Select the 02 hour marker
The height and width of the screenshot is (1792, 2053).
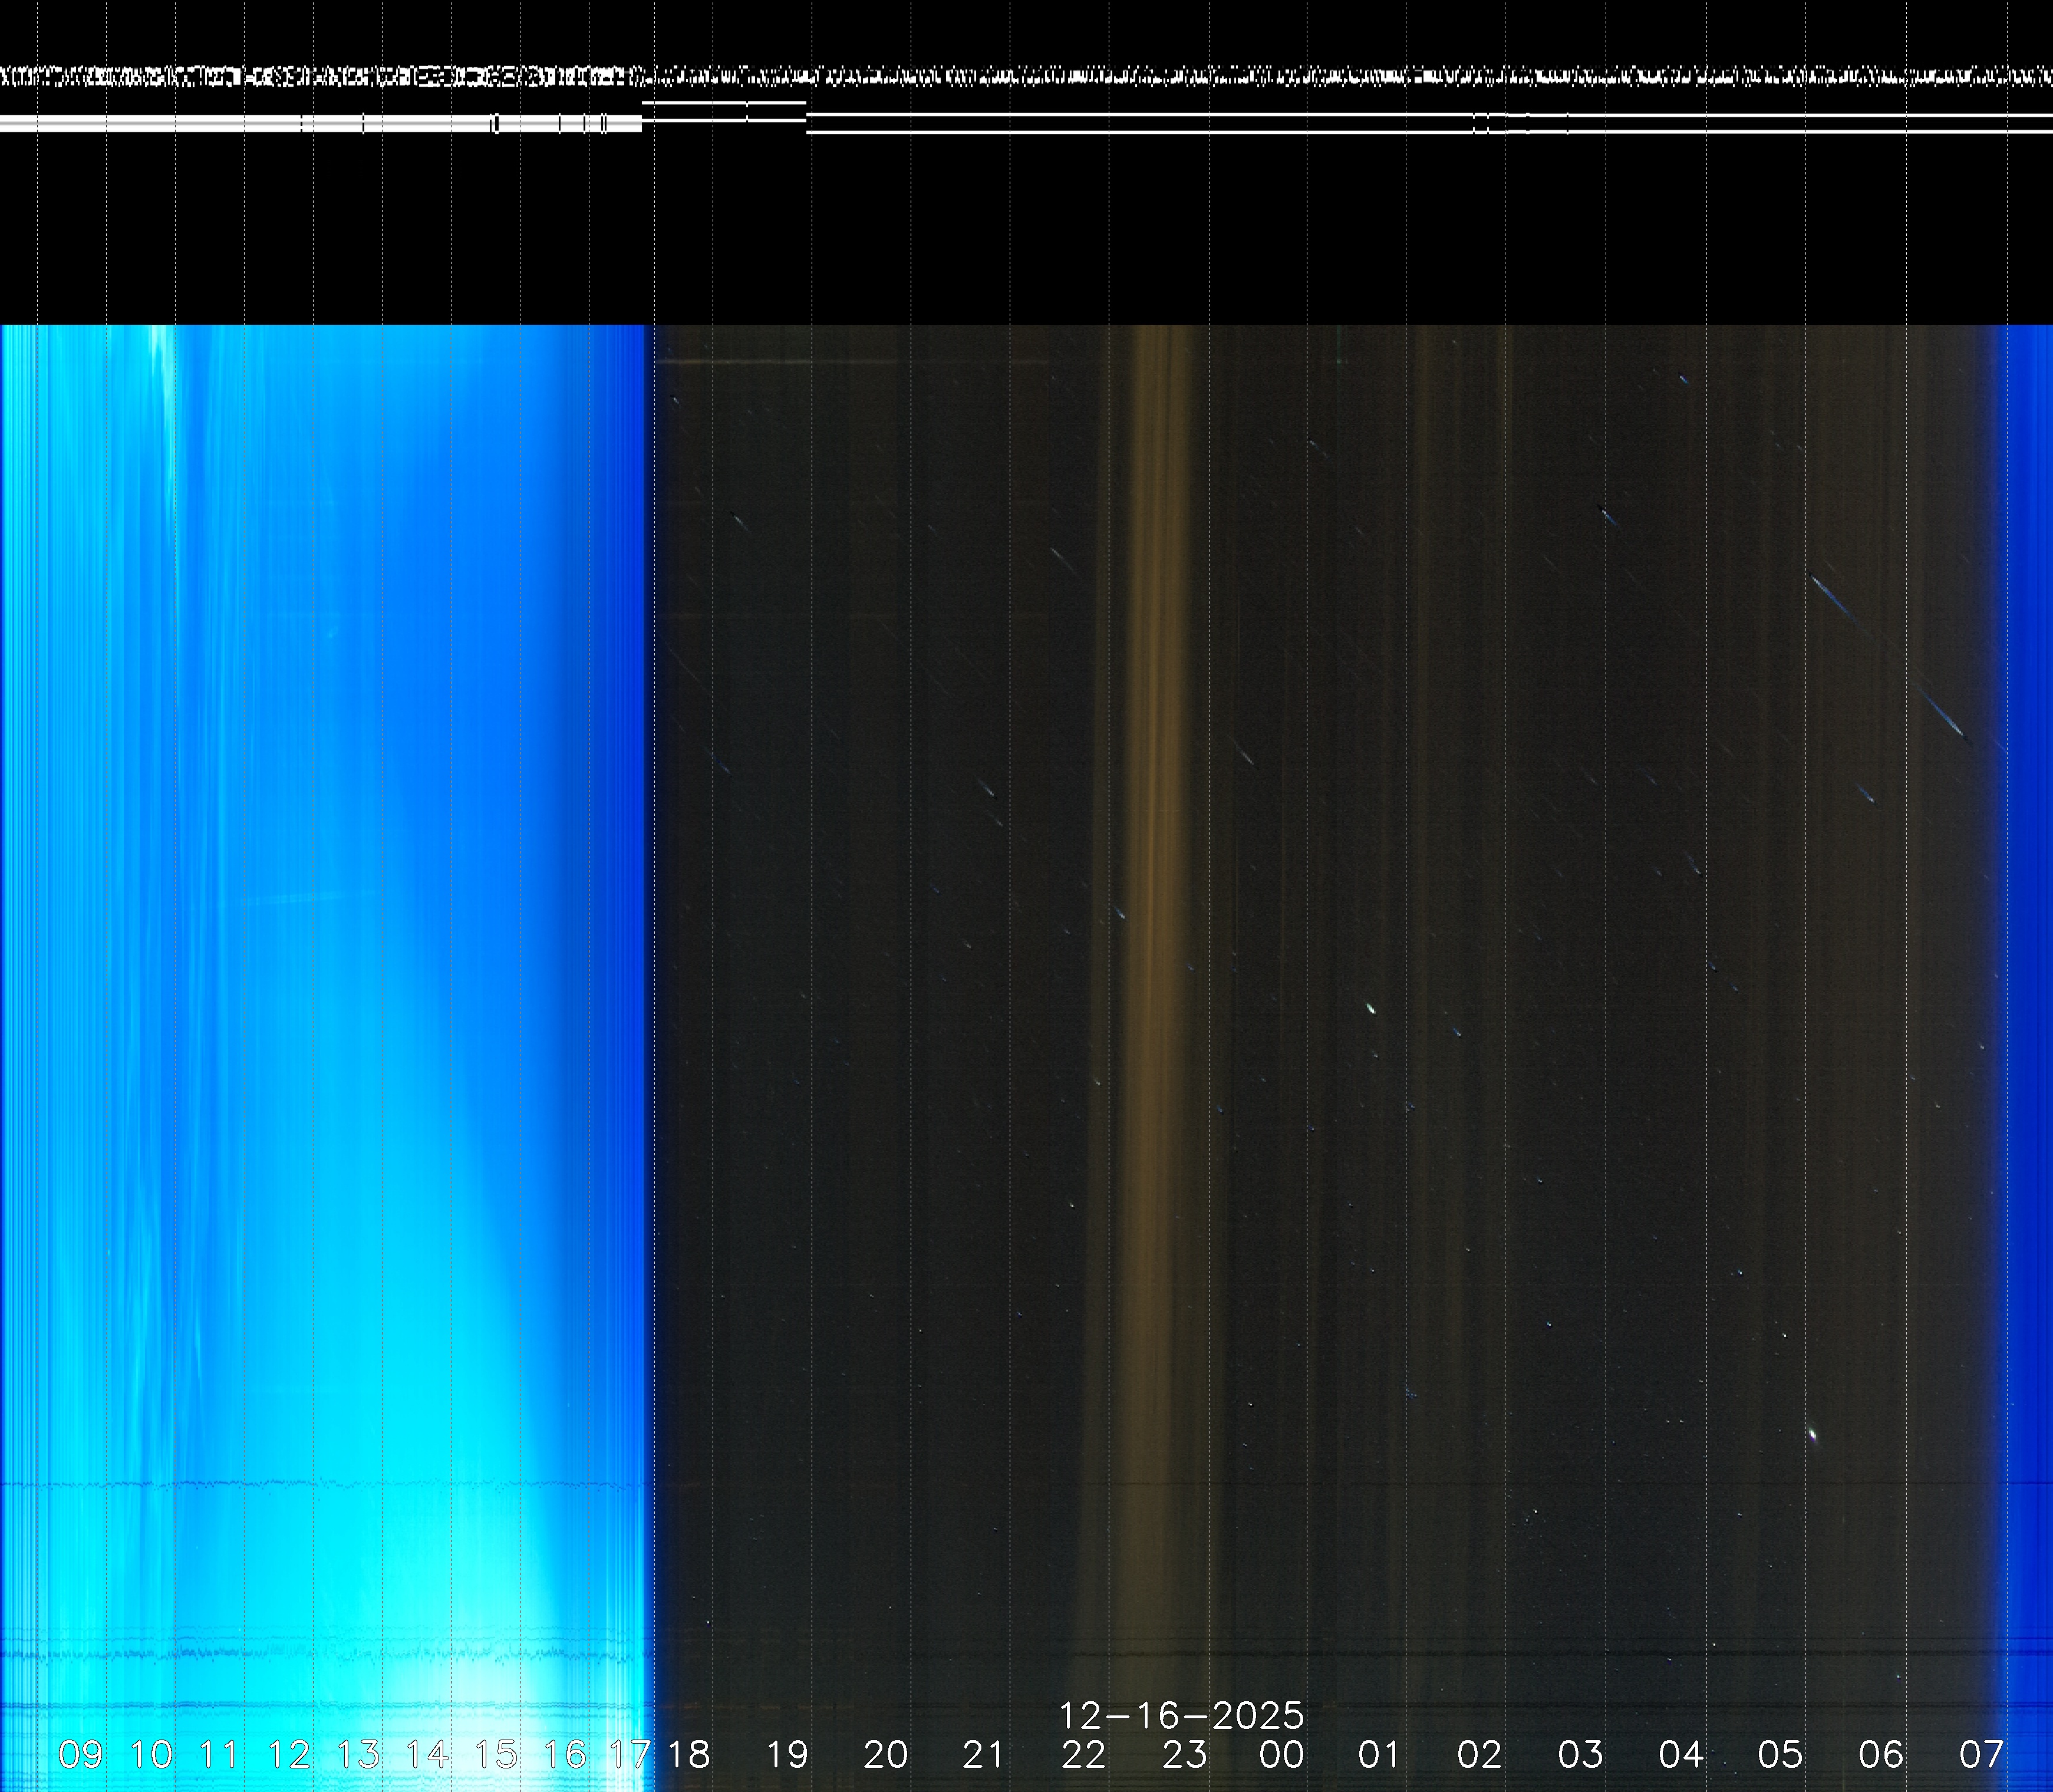(1480, 1753)
